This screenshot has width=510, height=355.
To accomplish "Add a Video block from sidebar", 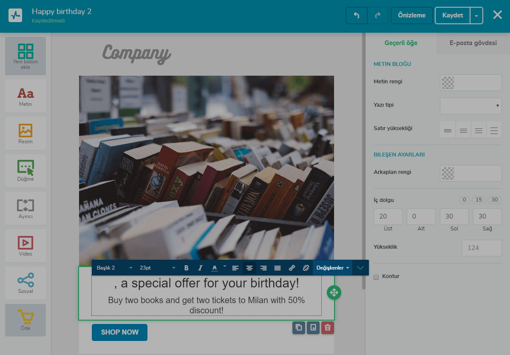I will 25,246.
